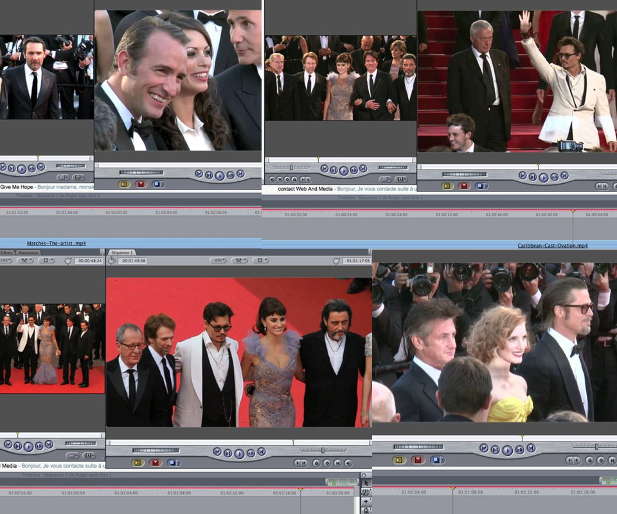Image resolution: width=617 pixels, height=514 pixels.
Task: Click red Overwrite button under yellow-dress woman canvas
Action: 418,460
